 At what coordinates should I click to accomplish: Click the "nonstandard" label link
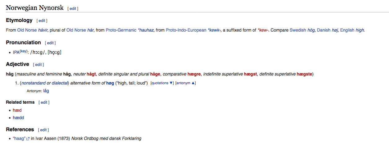tap(33, 83)
